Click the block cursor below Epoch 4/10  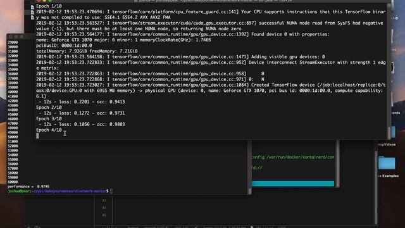point(37,136)
